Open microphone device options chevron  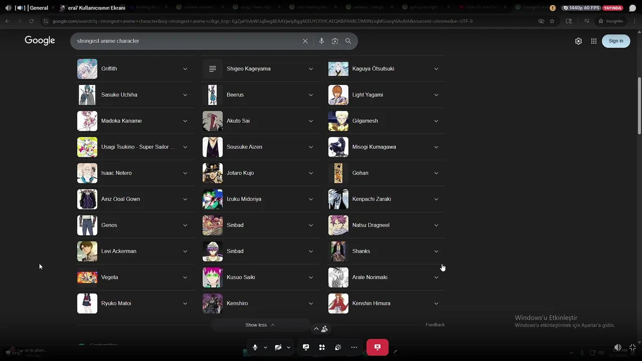pos(265,347)
